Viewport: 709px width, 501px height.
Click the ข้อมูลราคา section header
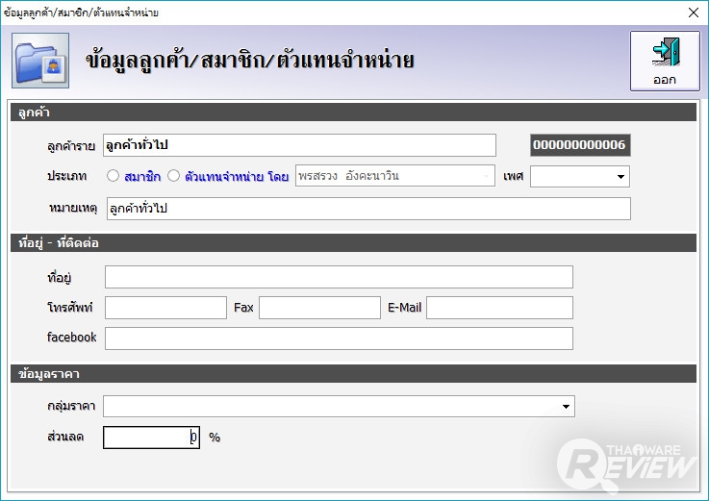click(x=353, y=374)
